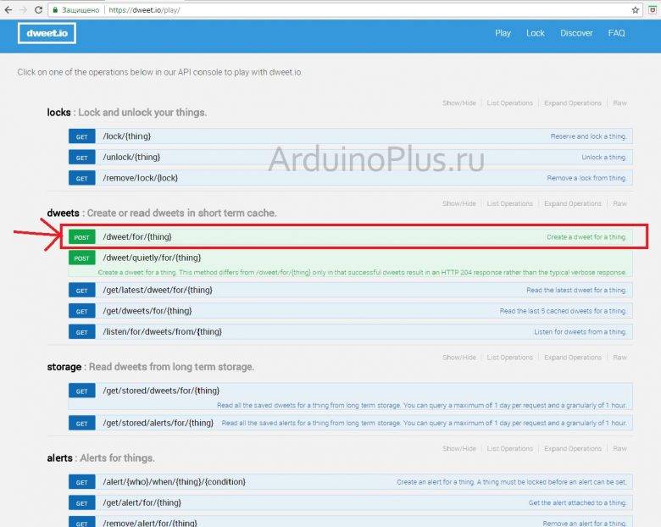Expand the /get/dweets/for/{thing} path
The height and width of the screenshot is (527, 661).
point(147,311)
